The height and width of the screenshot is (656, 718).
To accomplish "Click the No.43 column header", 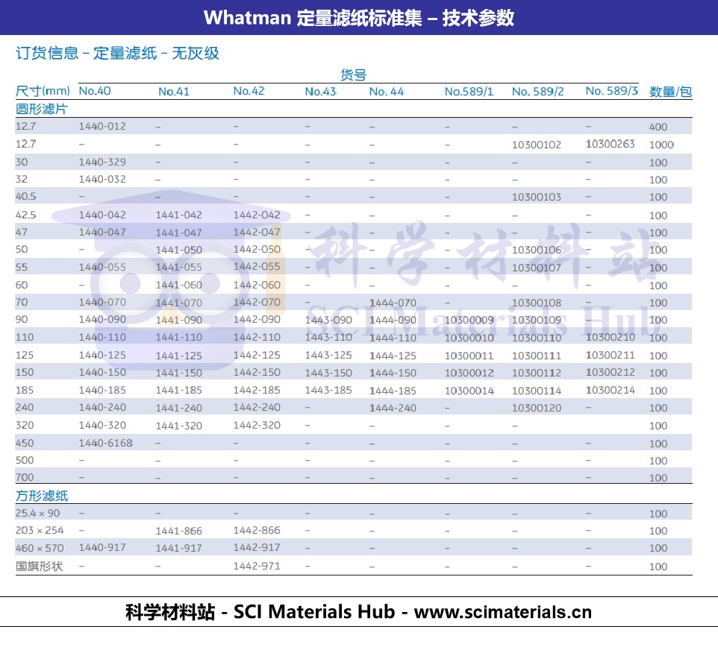I will pyautogui.click(x=320, y=92).
